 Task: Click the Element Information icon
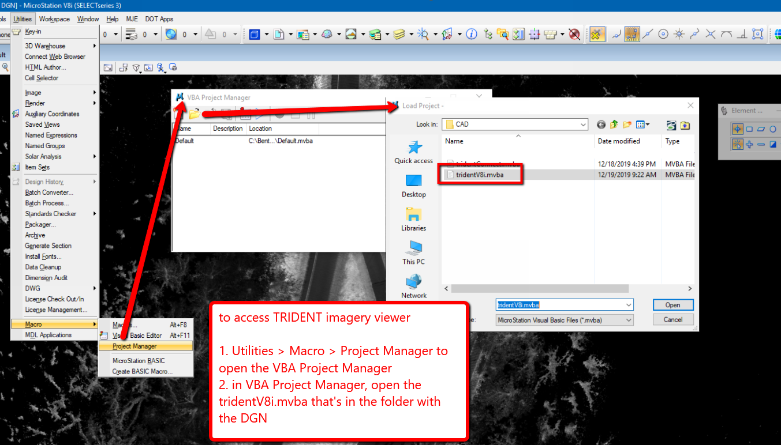472,35
